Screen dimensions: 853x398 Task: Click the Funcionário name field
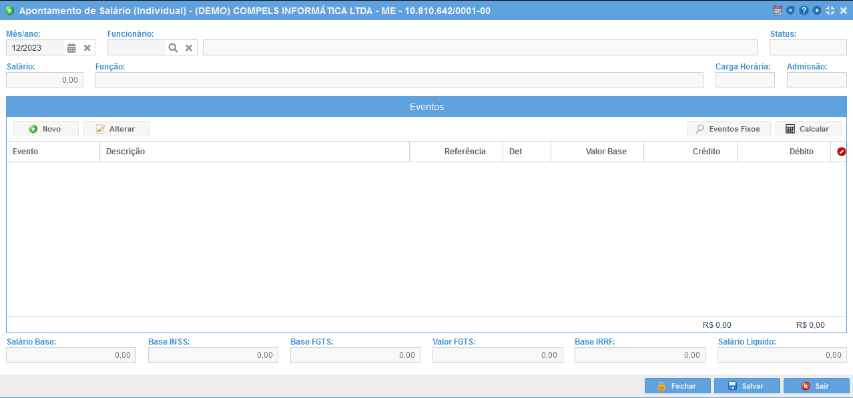(x=480, y=47)
